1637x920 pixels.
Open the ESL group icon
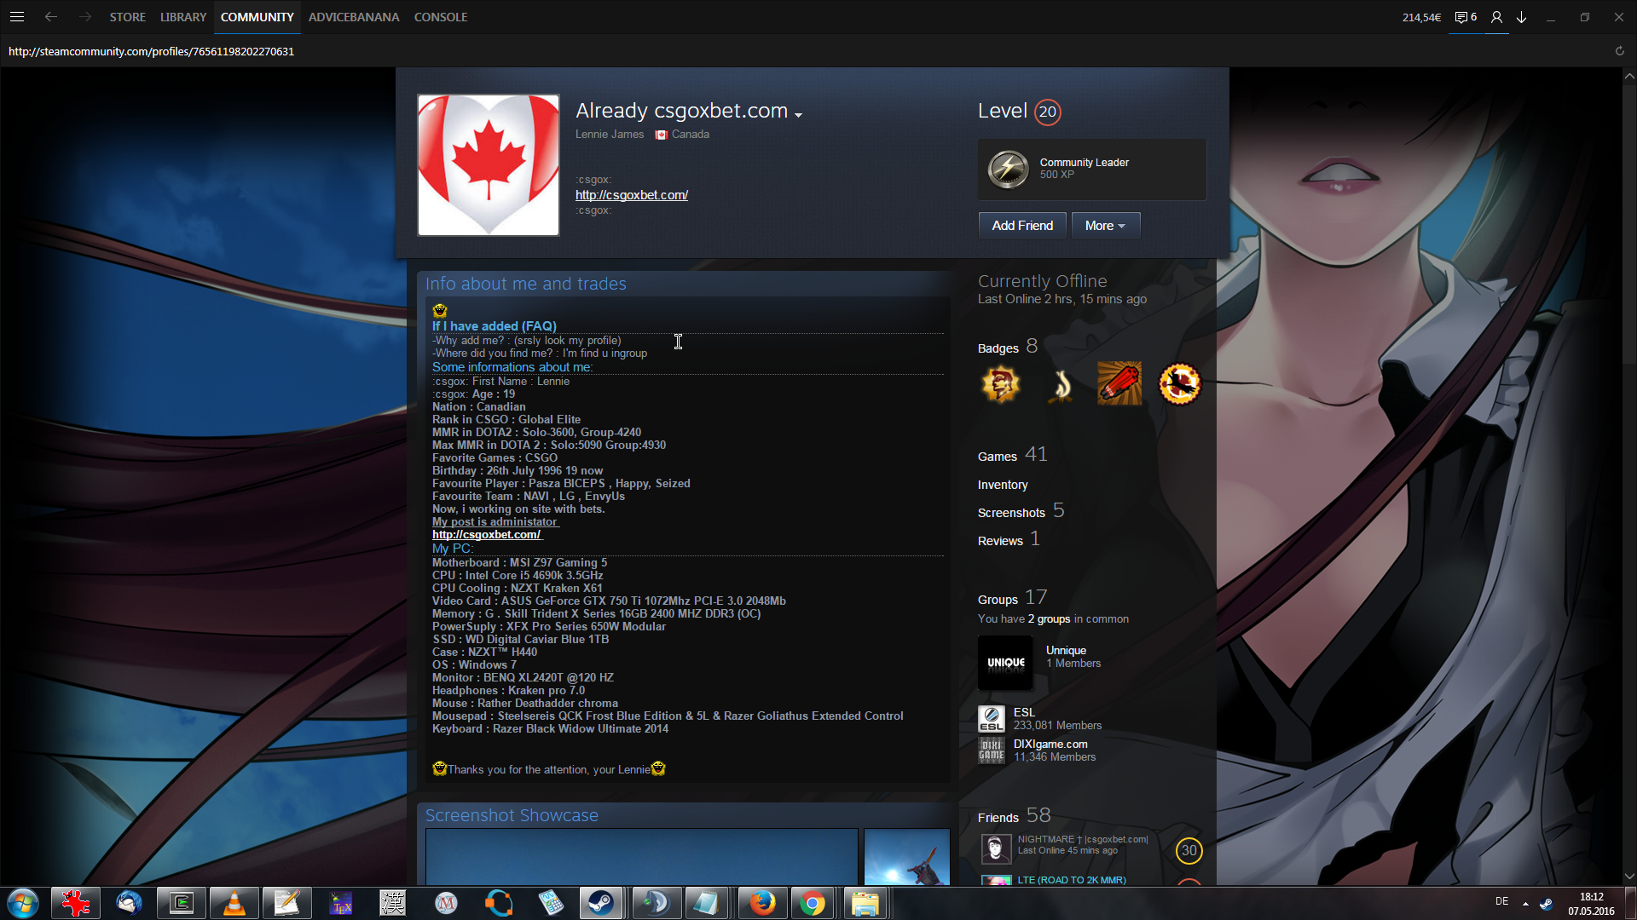click(991, 719)
